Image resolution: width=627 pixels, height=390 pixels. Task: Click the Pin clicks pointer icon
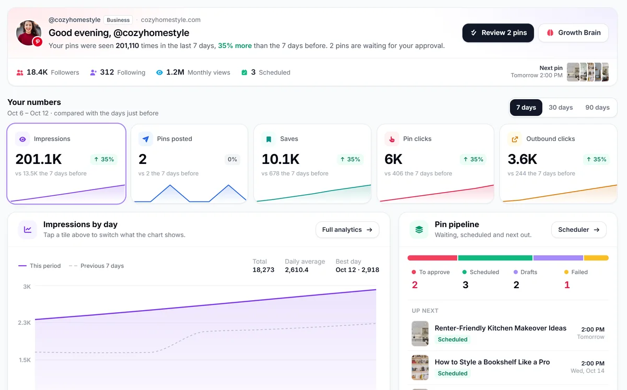point(392,139)
